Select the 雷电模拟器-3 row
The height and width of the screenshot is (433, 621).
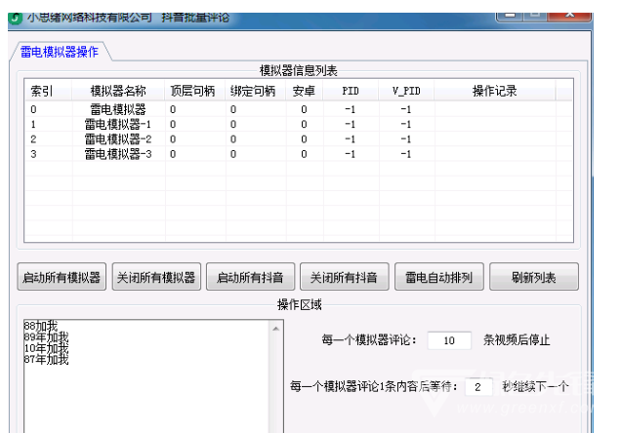[x=118, y=154]
